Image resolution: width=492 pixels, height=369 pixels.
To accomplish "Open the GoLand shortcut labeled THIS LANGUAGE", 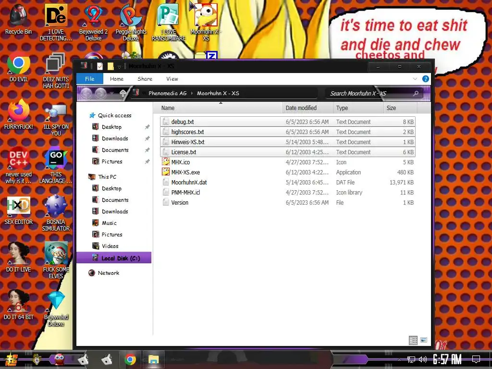I will click(56, 166).
